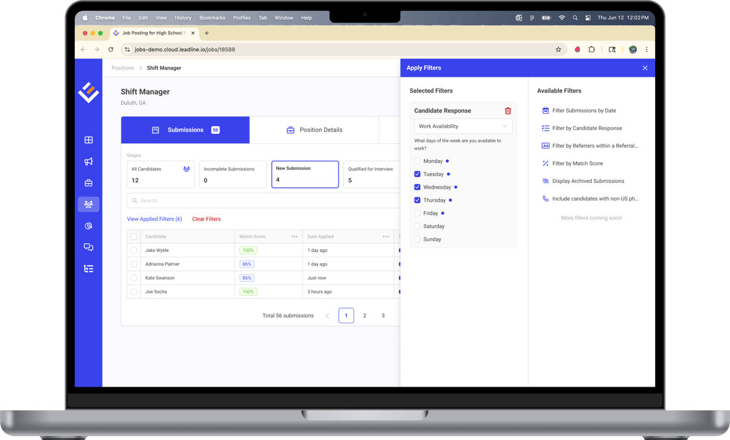Check the Monday availability checkbox

point(417,161)
